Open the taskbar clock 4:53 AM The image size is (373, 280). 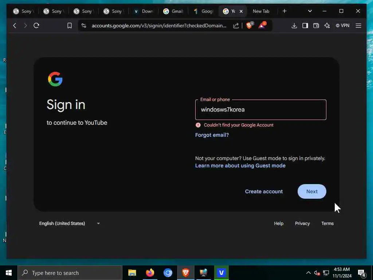[x=342, y=273]
